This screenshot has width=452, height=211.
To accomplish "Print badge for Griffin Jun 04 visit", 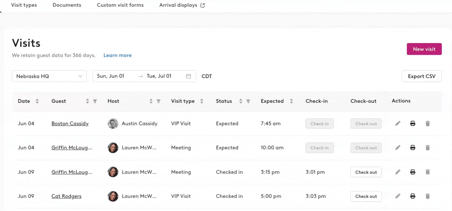I will click(413, 148).
